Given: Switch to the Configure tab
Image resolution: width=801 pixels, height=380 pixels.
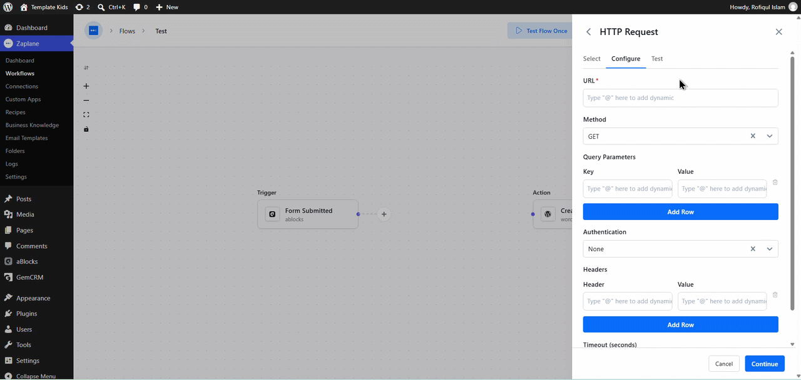Looking at the screenshot, I should [x=626, y=59].
